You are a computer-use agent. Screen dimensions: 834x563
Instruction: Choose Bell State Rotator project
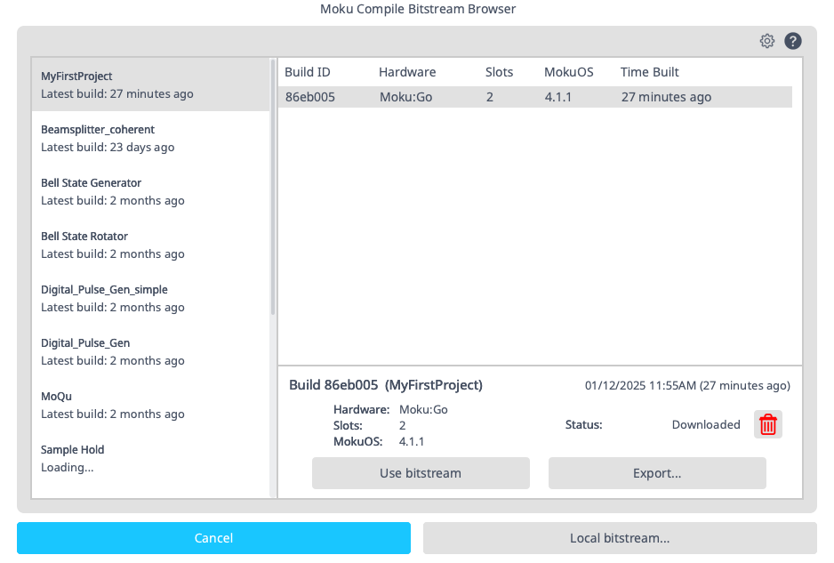tap(149, 245)
